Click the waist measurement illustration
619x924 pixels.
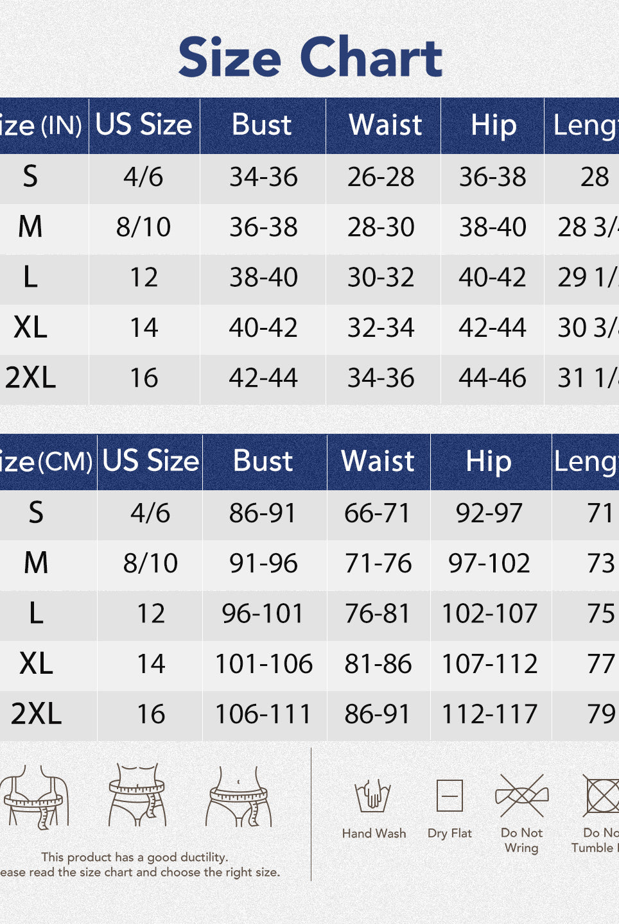point(137,794)
